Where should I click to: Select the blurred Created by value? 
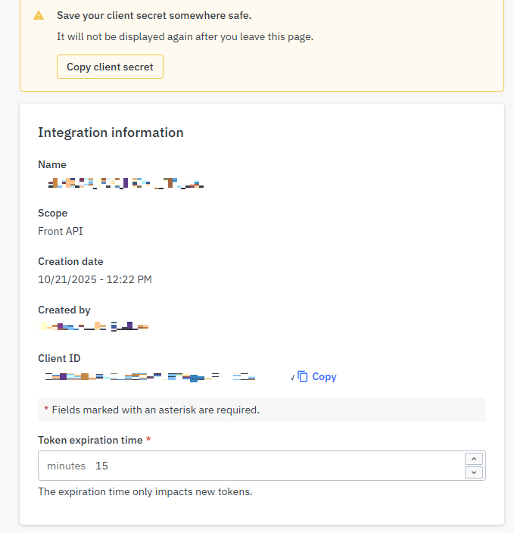94,327
